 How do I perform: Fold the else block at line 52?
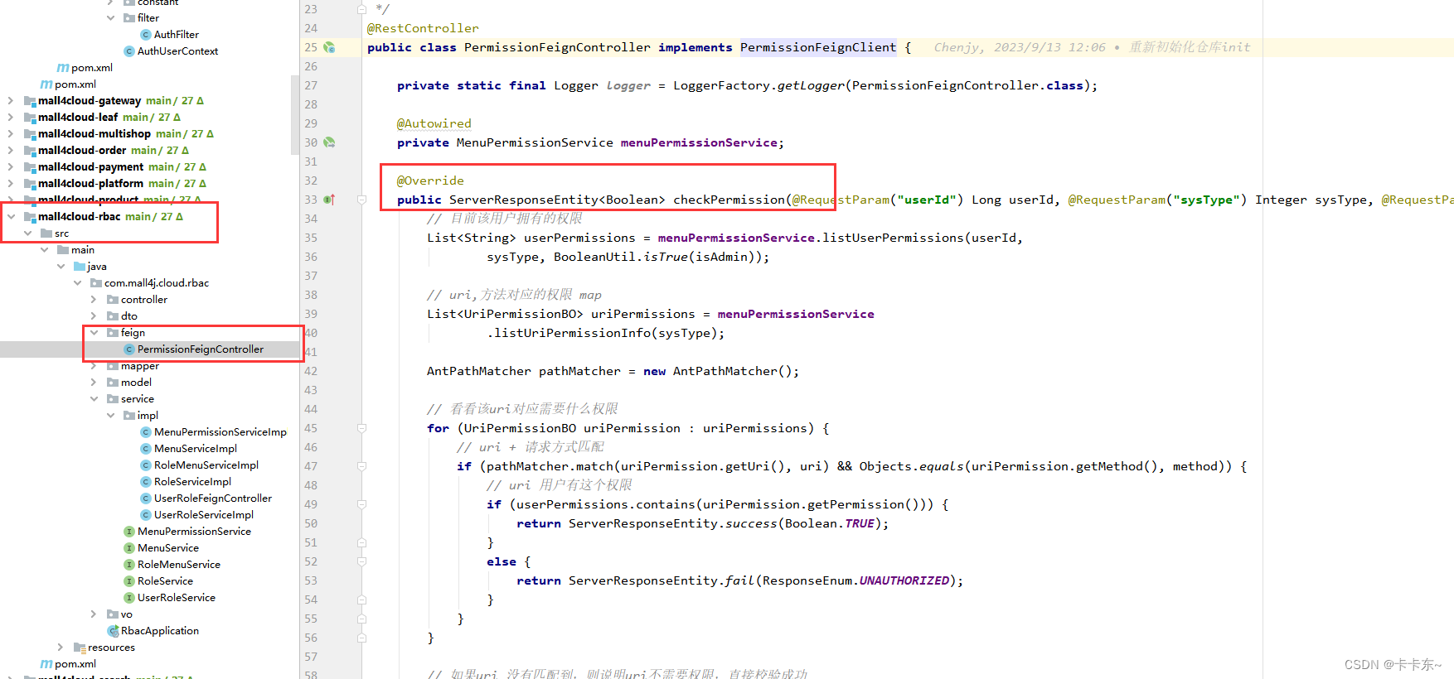(x=362, y=561)
